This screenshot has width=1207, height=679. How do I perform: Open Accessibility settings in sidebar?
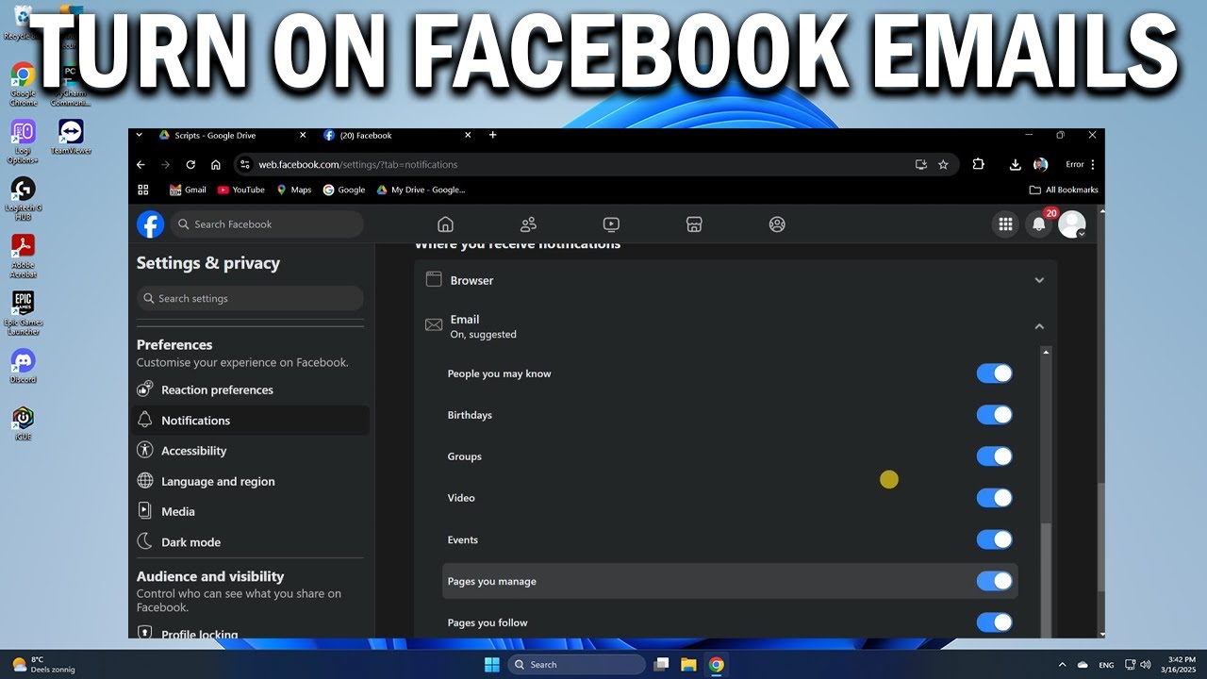coord(249,451)
